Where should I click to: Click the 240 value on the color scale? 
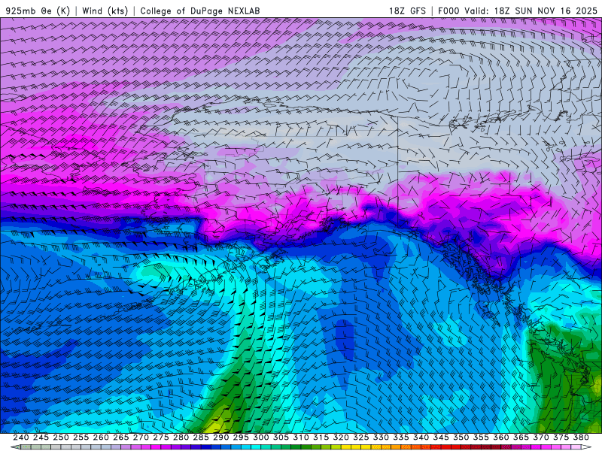(21, 437)
